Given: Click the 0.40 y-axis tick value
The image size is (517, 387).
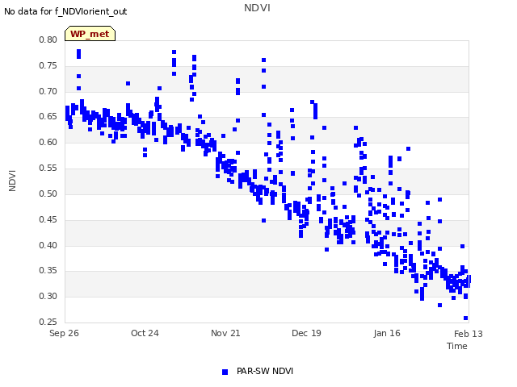Looking at the screenshot, I should point(48,245).
